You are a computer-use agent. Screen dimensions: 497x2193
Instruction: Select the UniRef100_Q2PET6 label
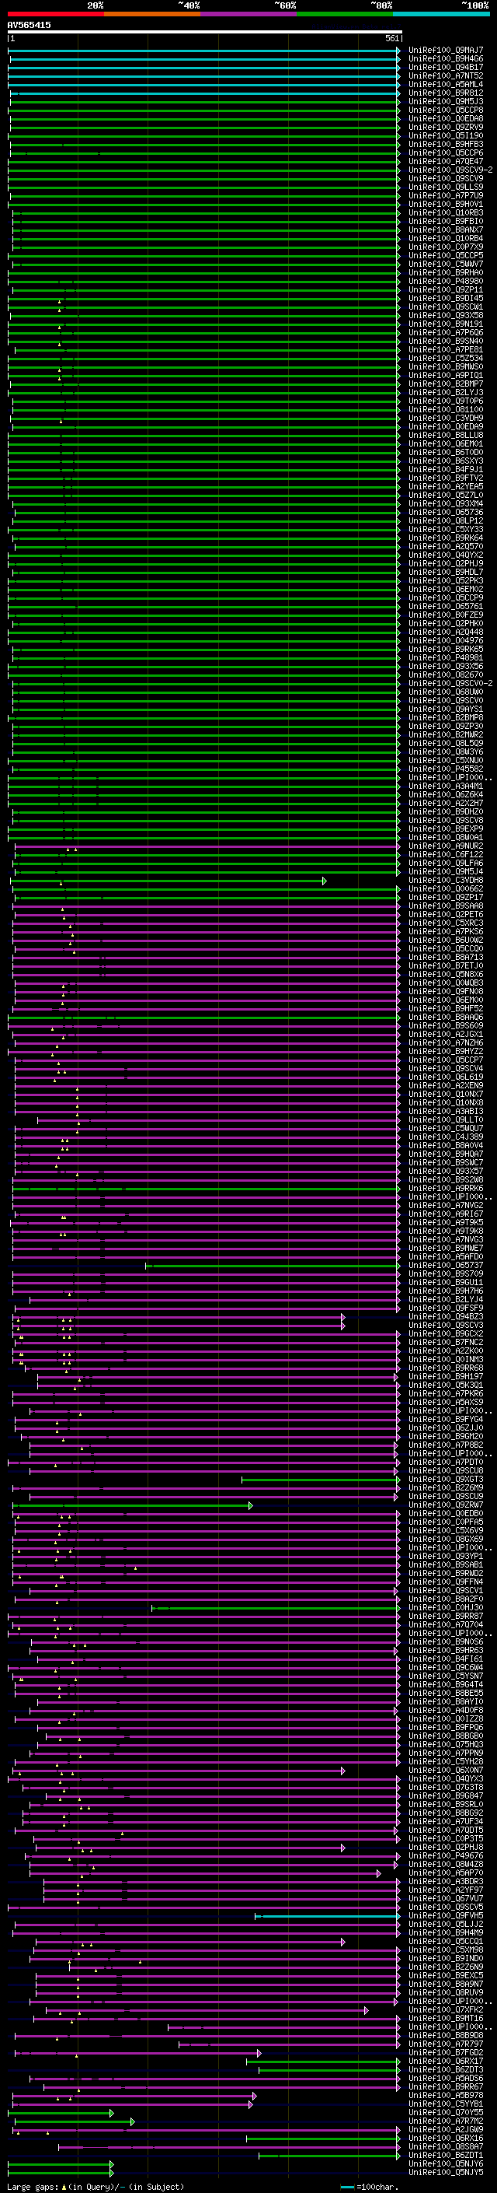click(x=445, y=914)
